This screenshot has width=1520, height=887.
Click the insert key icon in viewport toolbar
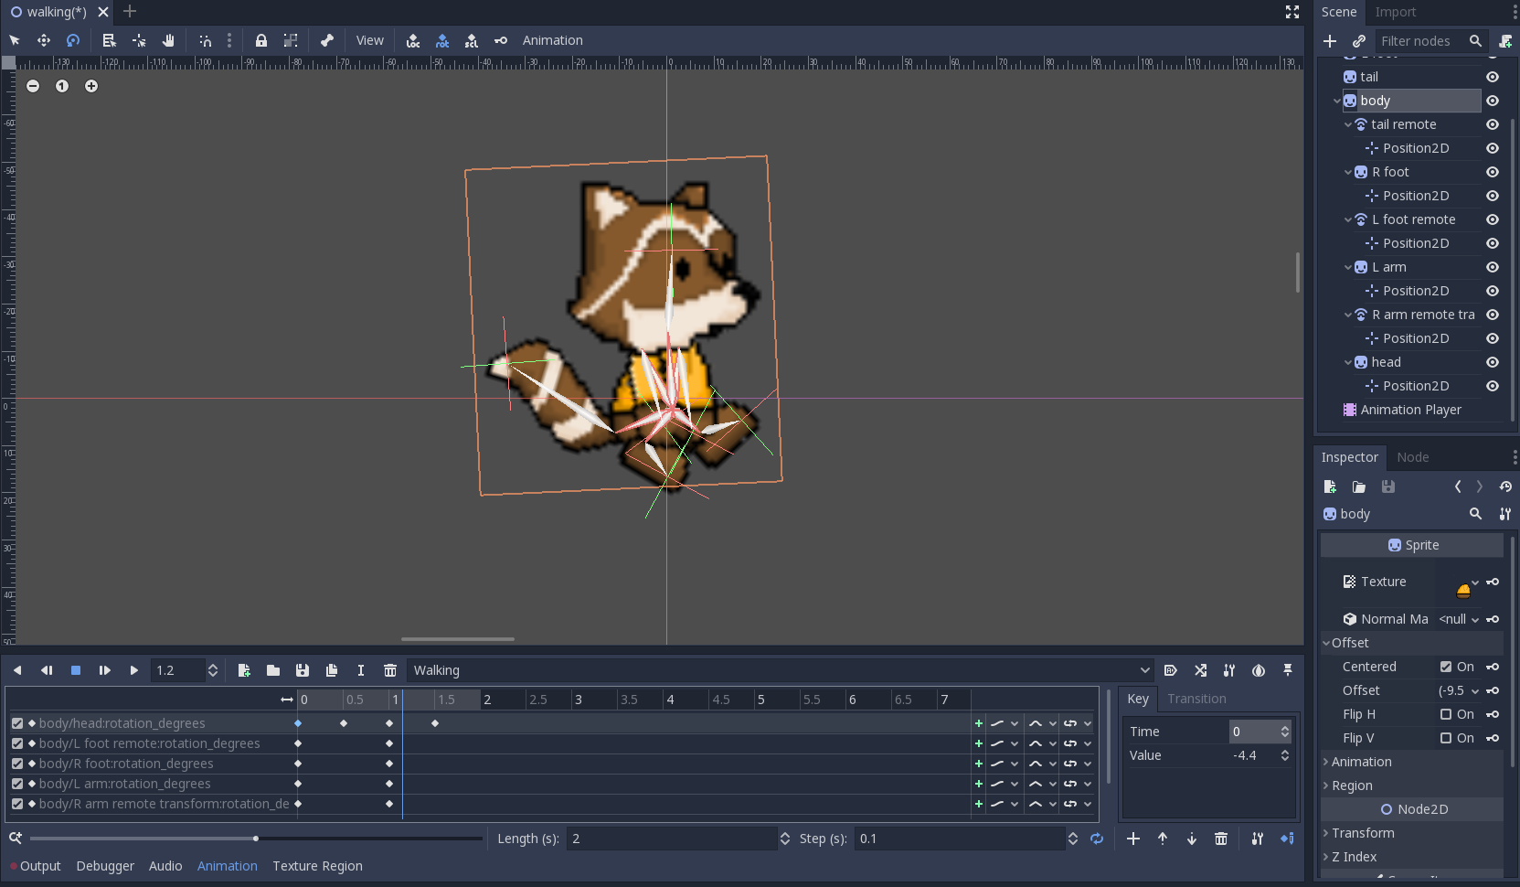501,40
